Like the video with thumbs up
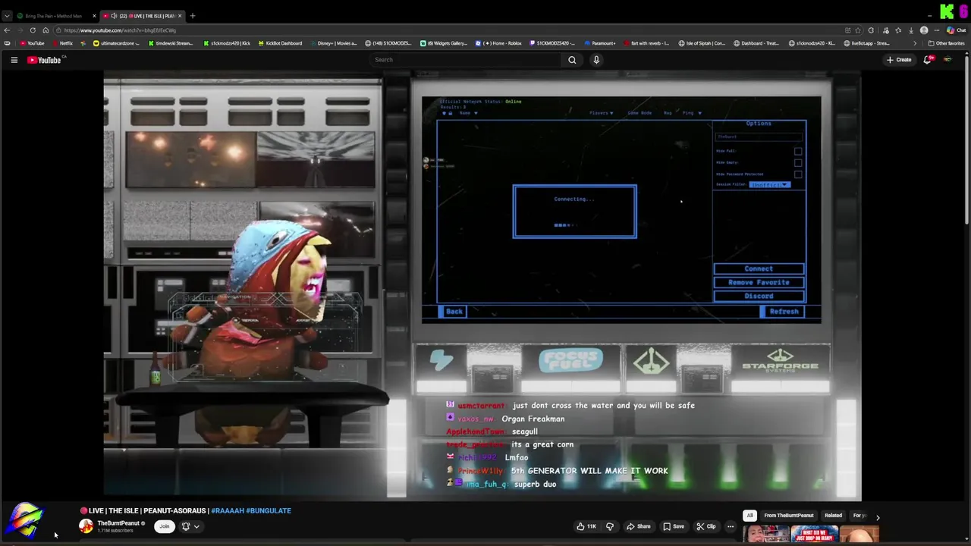This screenshot has height=546, width=971. coord(586,526)
